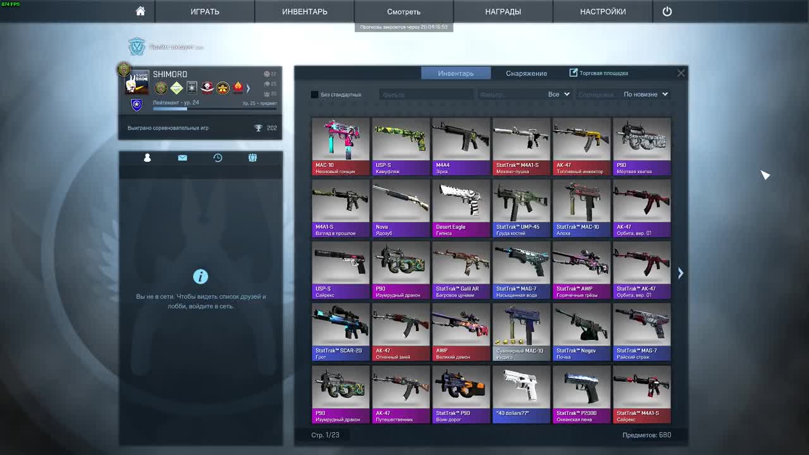This screenshot has width=809, height=455.
Task: Click the trophy icon beside 202
Action: [258, 128]
